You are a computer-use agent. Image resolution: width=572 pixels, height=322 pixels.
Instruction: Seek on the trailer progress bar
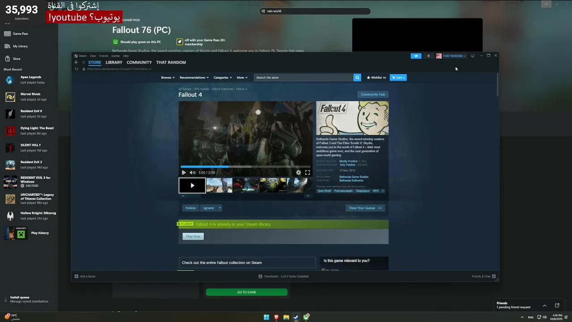[246, 167]
